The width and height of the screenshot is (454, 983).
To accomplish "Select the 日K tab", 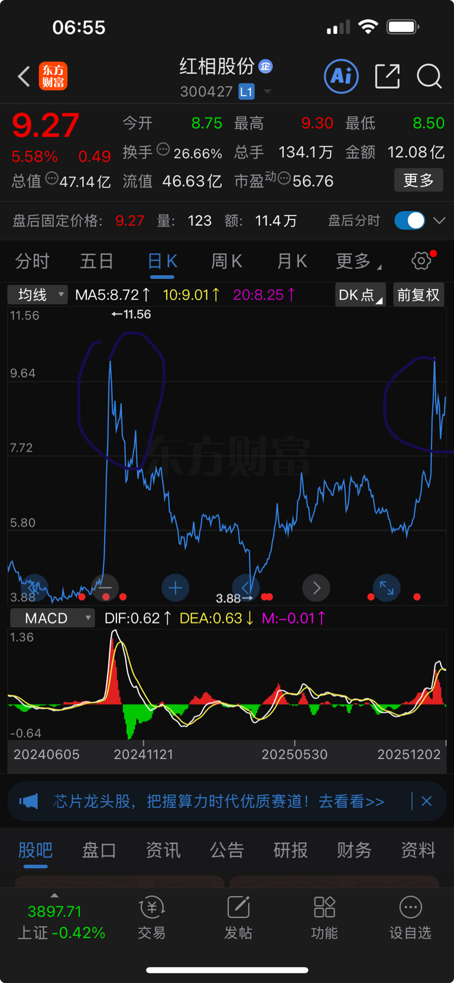I will coord(162,261).
